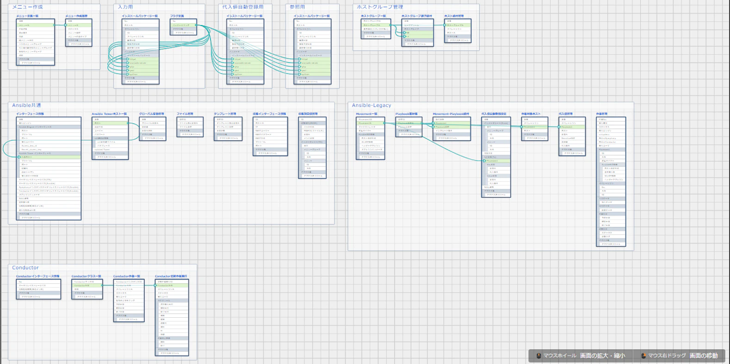Click the 収集項目値管理 table title
The image size is (730, 364).
(308, 114)
